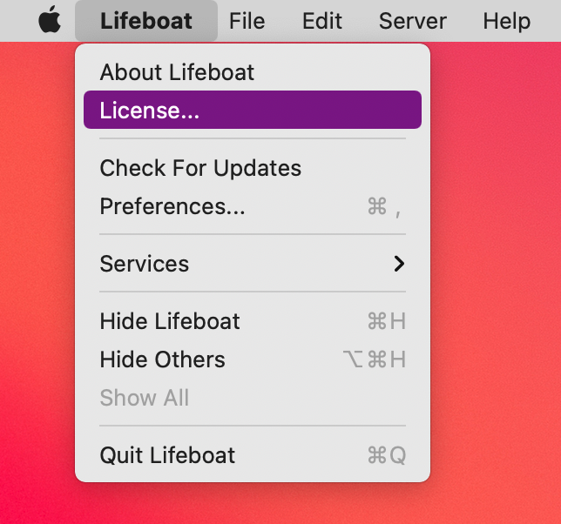
Task: Click Check For Updates
Action: coord(200,168)
